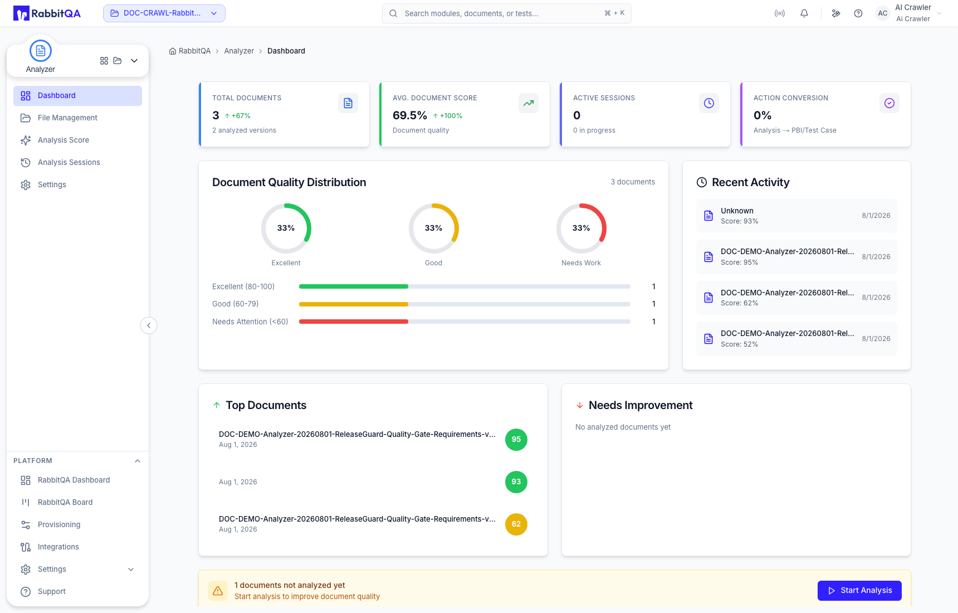
Task: Switch to grid view icon in Analyzer card
Action: 104,61
